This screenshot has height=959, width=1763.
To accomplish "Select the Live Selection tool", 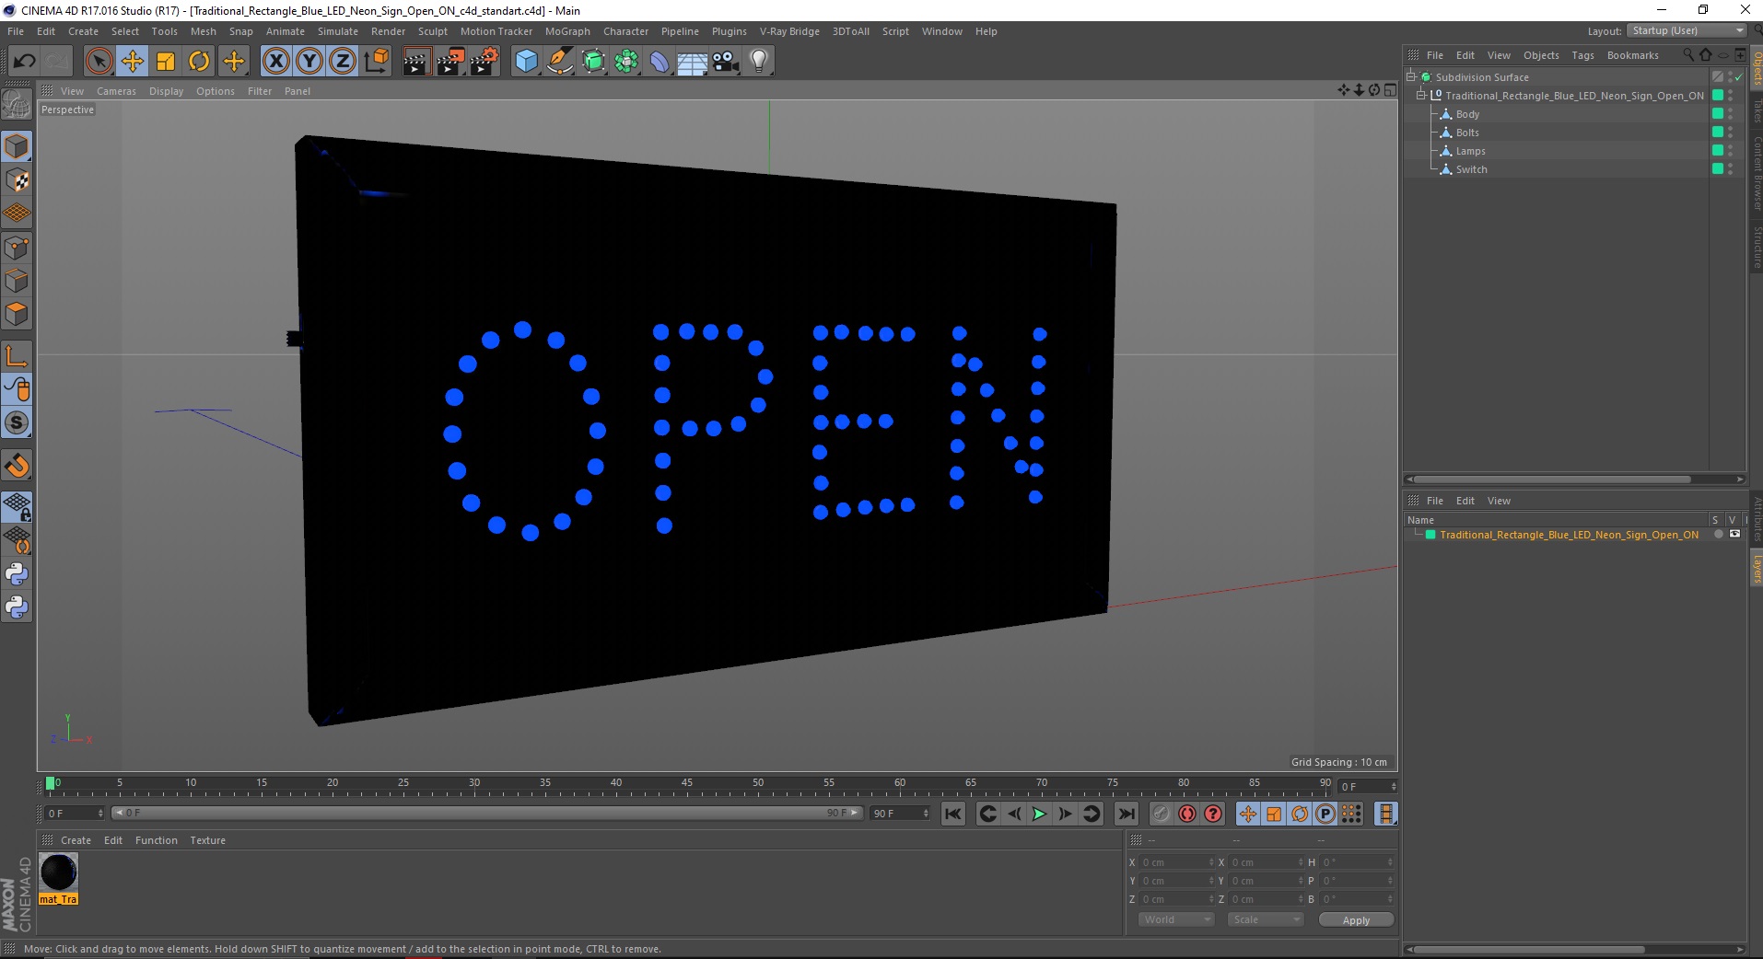I will [x=99, y=62].
